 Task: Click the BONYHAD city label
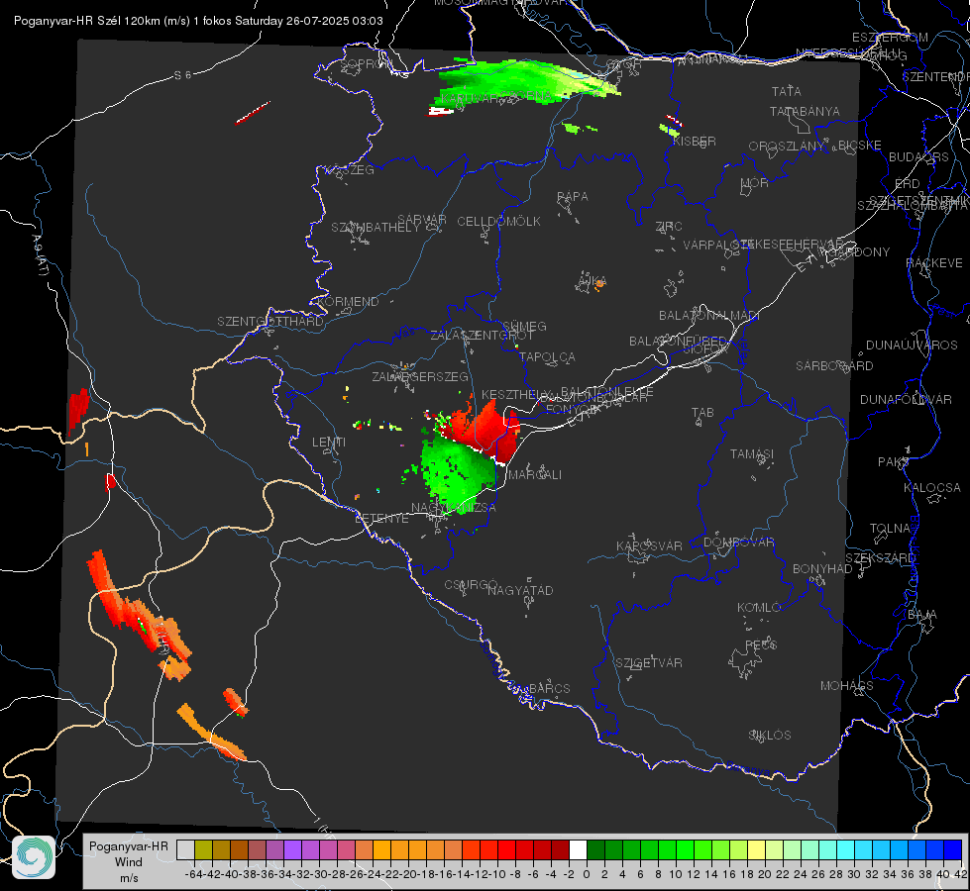pyautogui.click(x=822, y=569)
